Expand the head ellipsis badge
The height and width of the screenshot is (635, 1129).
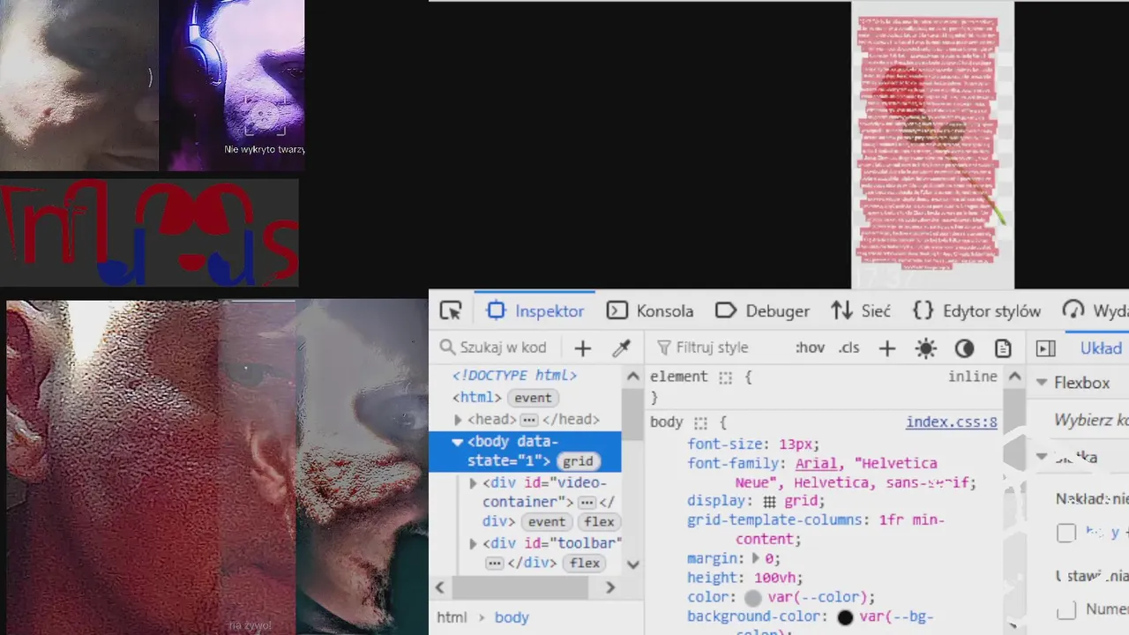528,420
